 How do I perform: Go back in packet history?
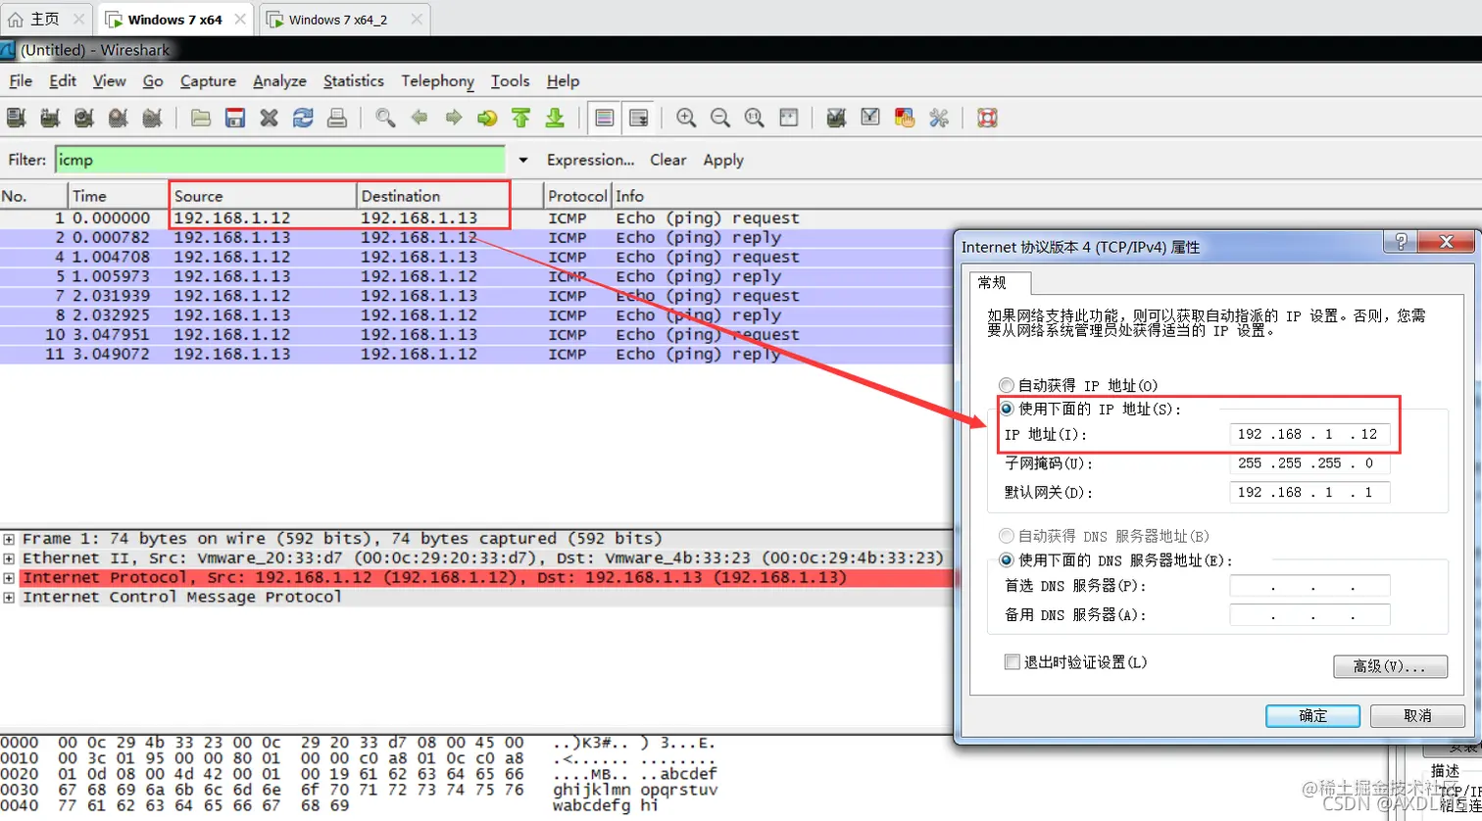(x=420, y=119)
